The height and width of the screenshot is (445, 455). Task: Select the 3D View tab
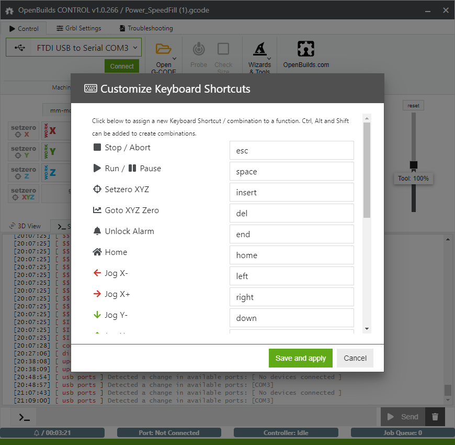(25, 226)
